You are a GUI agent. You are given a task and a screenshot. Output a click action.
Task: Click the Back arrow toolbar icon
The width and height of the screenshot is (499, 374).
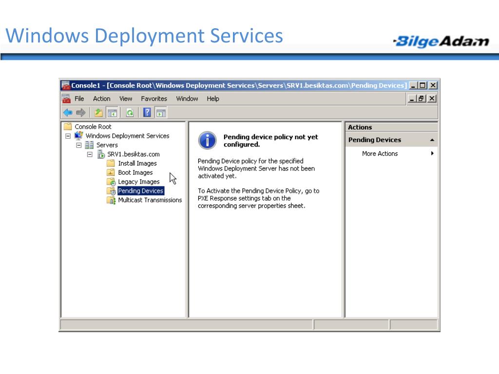tap(68, 112)
